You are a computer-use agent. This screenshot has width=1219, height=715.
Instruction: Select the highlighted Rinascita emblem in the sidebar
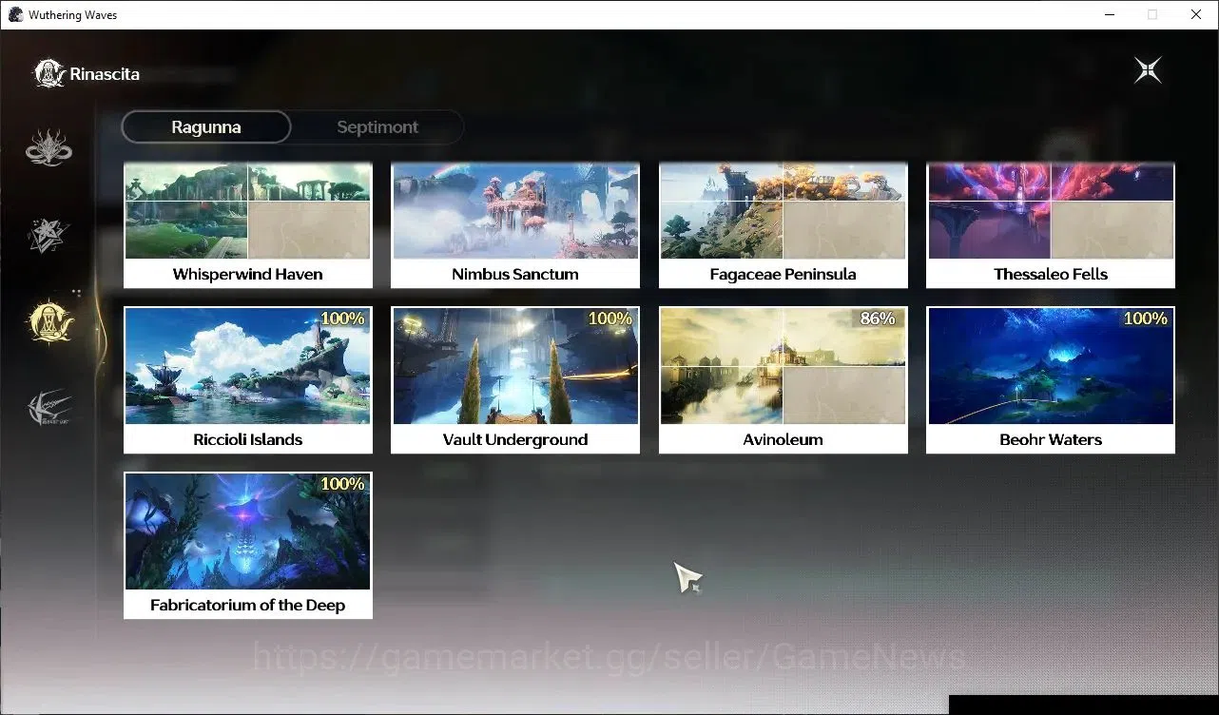coord(49,322)
